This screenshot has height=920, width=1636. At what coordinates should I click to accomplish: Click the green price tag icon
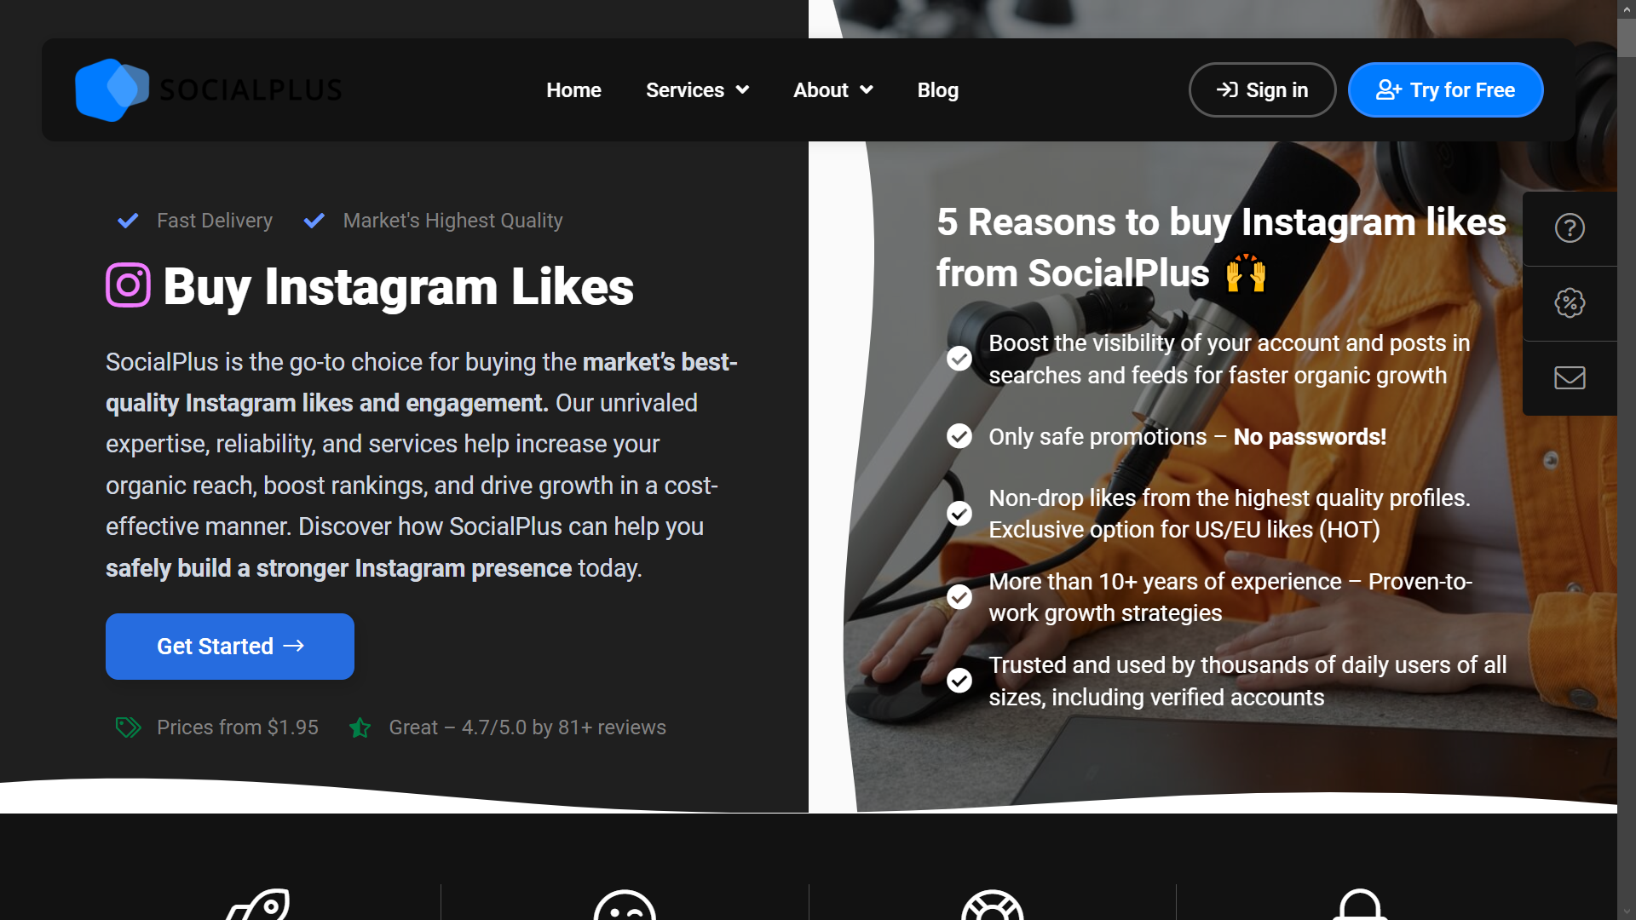pos(128,727)
